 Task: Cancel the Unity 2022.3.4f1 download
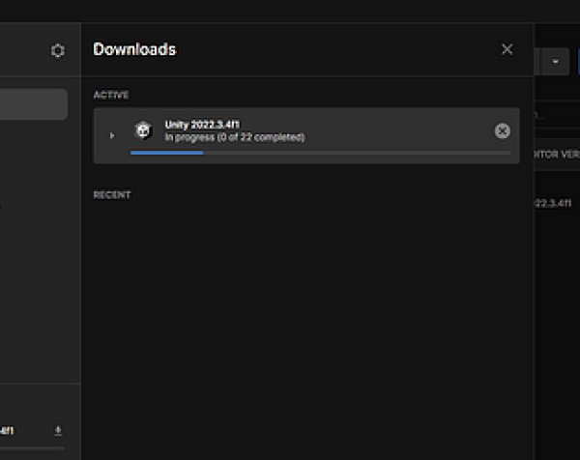pos(503,130)
